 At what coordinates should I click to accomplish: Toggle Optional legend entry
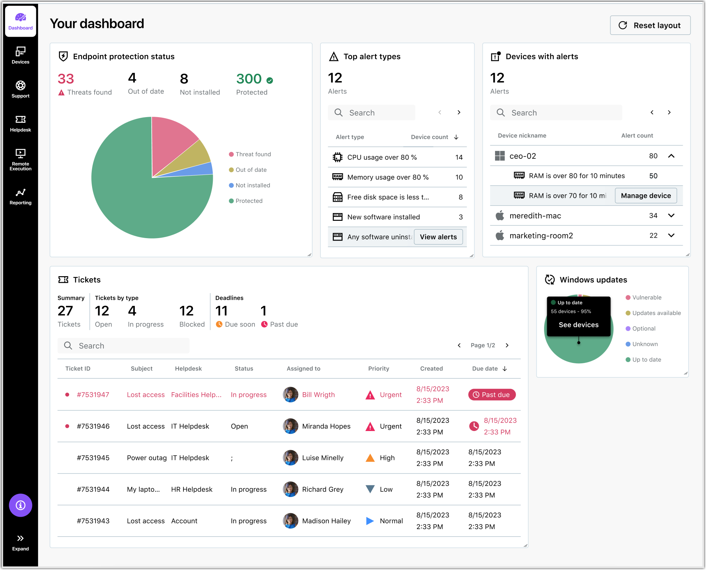pos(640,329)
